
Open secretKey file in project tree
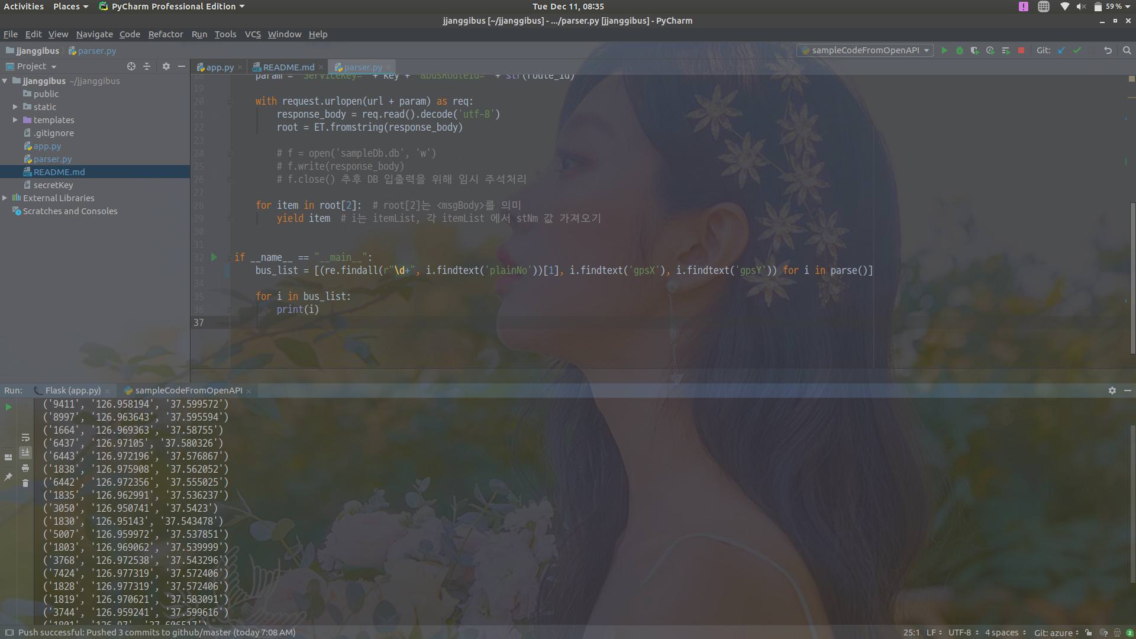(x=53, y=185)
